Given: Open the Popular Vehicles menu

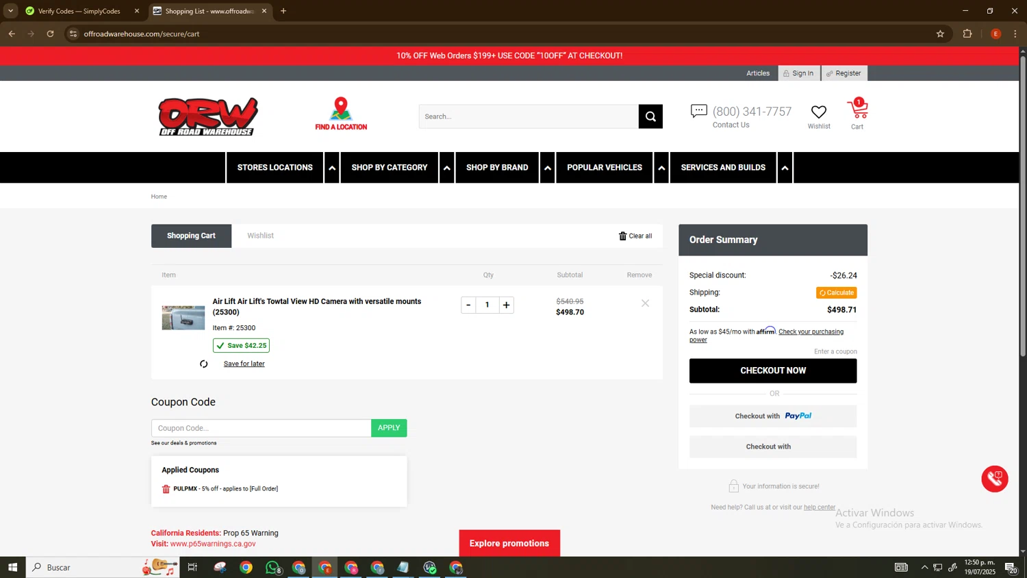Looking at the screenshot, I should point(605,168).
